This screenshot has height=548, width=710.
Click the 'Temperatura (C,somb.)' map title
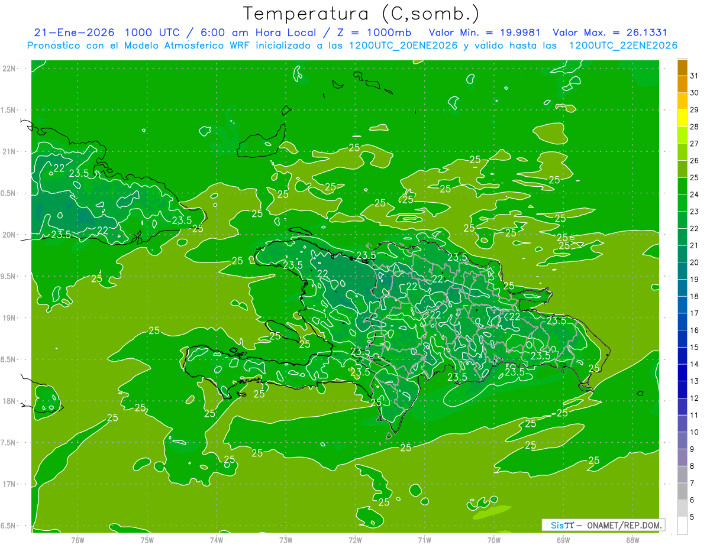coord(362,14)
